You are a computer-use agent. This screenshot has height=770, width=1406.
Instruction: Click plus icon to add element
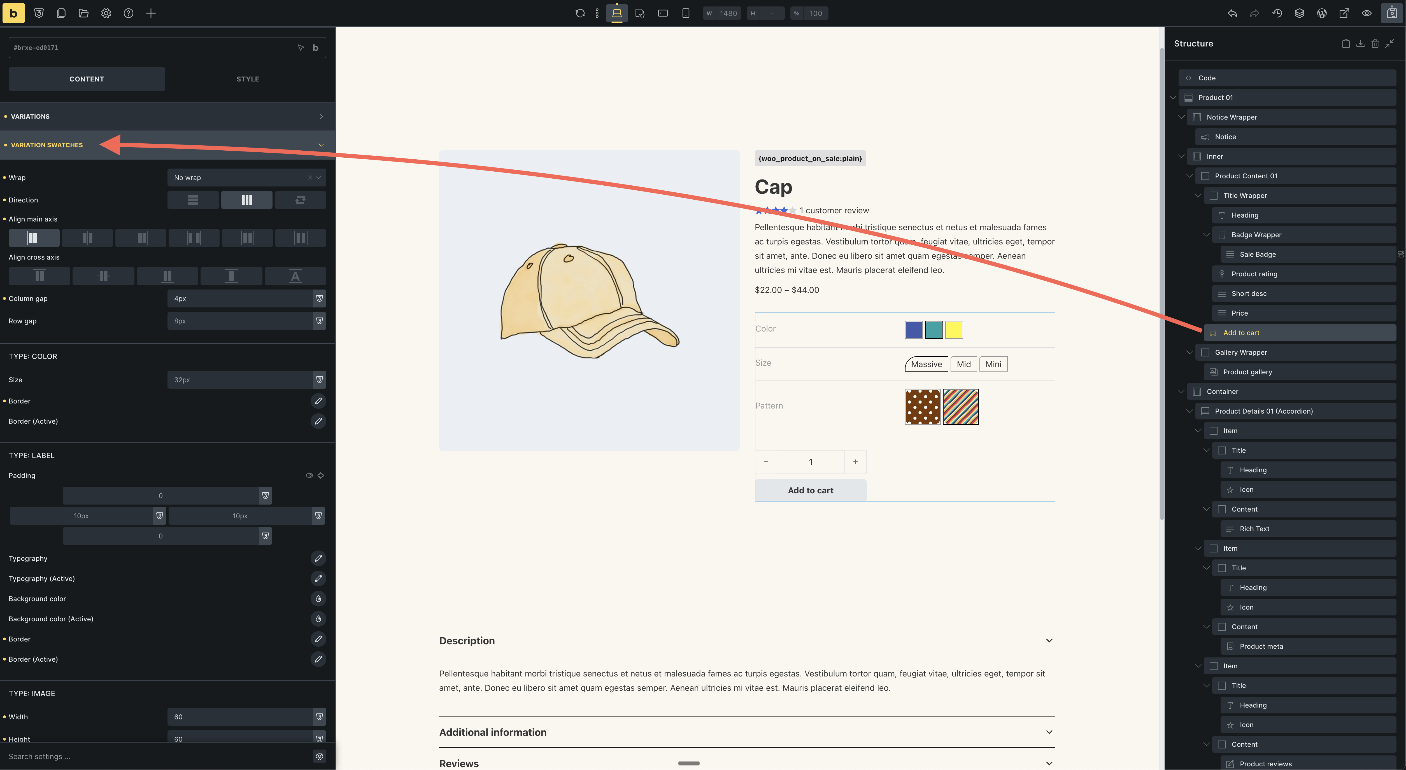pyautogui.click(x=151, y=14)
